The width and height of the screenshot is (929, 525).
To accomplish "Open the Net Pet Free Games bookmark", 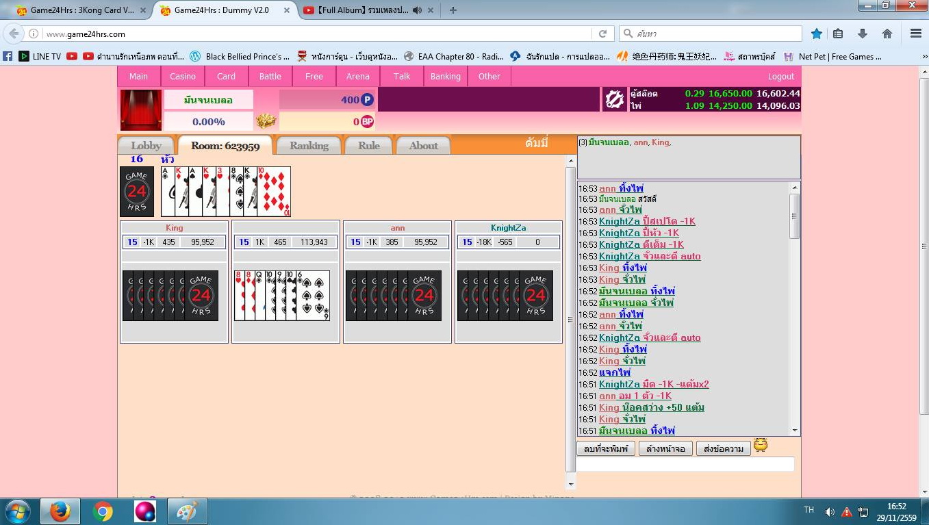I will click(x=832, y=56).
